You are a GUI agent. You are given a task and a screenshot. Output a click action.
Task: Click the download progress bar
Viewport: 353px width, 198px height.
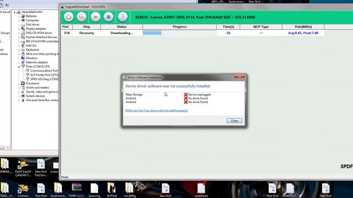click(x=180, y=33)
